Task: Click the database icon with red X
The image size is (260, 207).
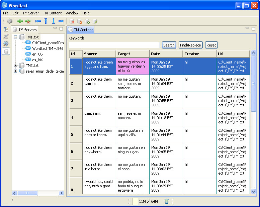Action: (72, 21)
